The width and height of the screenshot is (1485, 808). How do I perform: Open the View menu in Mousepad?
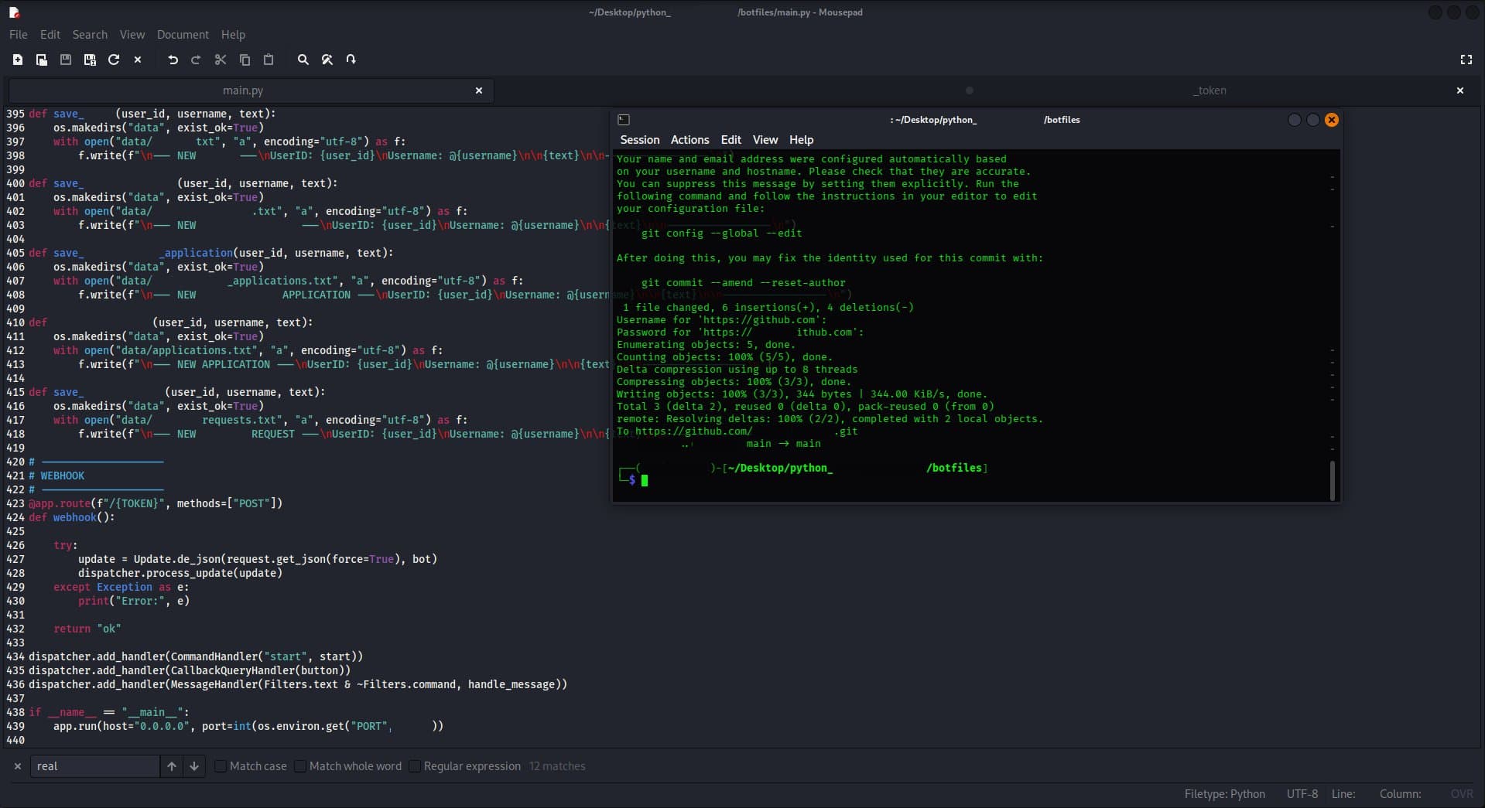coord(132,35)
